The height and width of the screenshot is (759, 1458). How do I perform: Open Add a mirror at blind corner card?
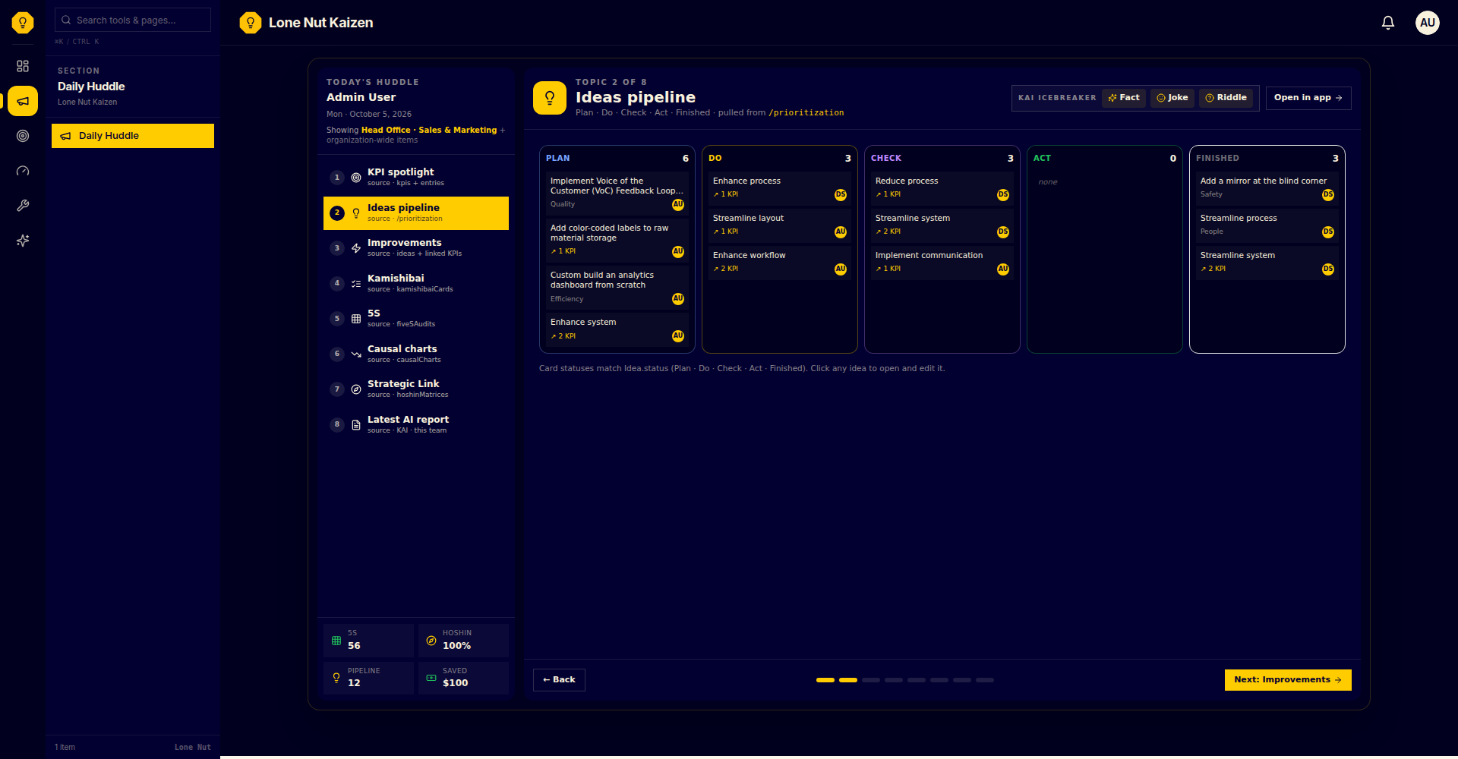point(1267,187)
